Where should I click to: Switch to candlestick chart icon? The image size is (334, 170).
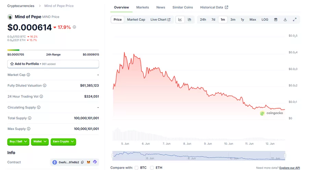click(x=189, y=19)
